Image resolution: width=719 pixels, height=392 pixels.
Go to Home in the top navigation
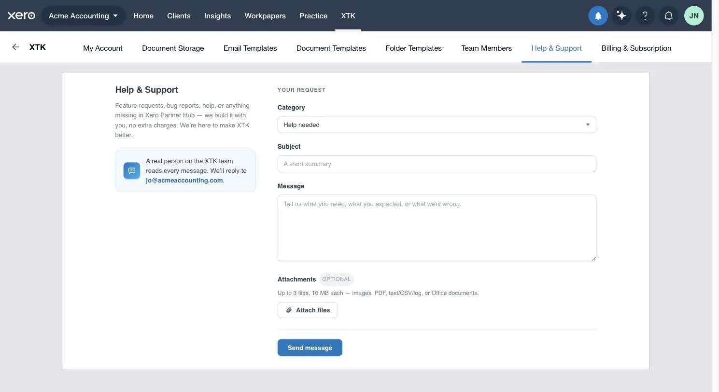[x=143, y=15]
